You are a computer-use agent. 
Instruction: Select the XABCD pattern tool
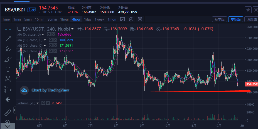tap(8, 79)
